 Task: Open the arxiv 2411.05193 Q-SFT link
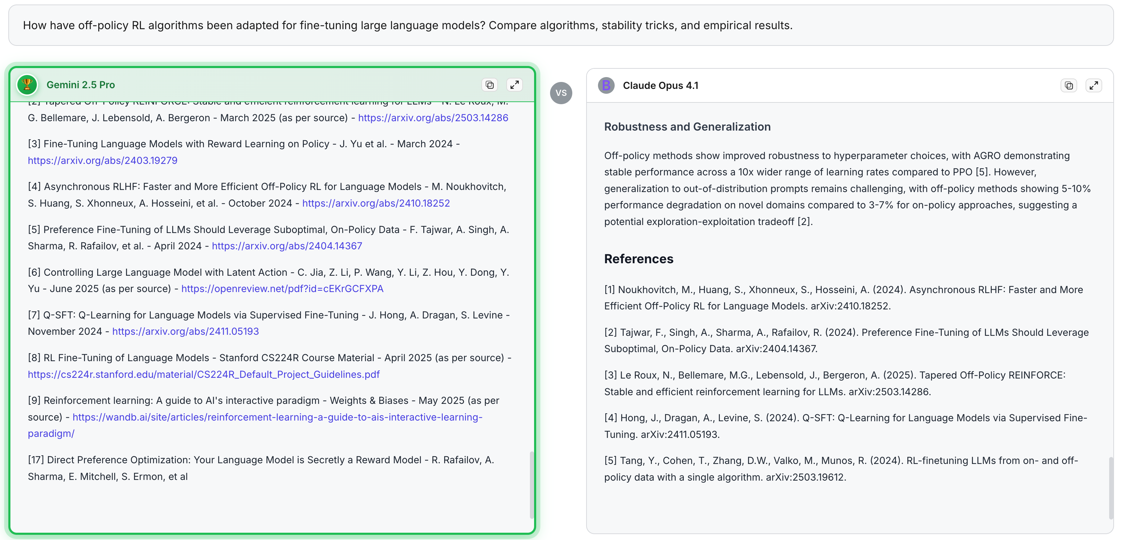[x=185, y=331]
